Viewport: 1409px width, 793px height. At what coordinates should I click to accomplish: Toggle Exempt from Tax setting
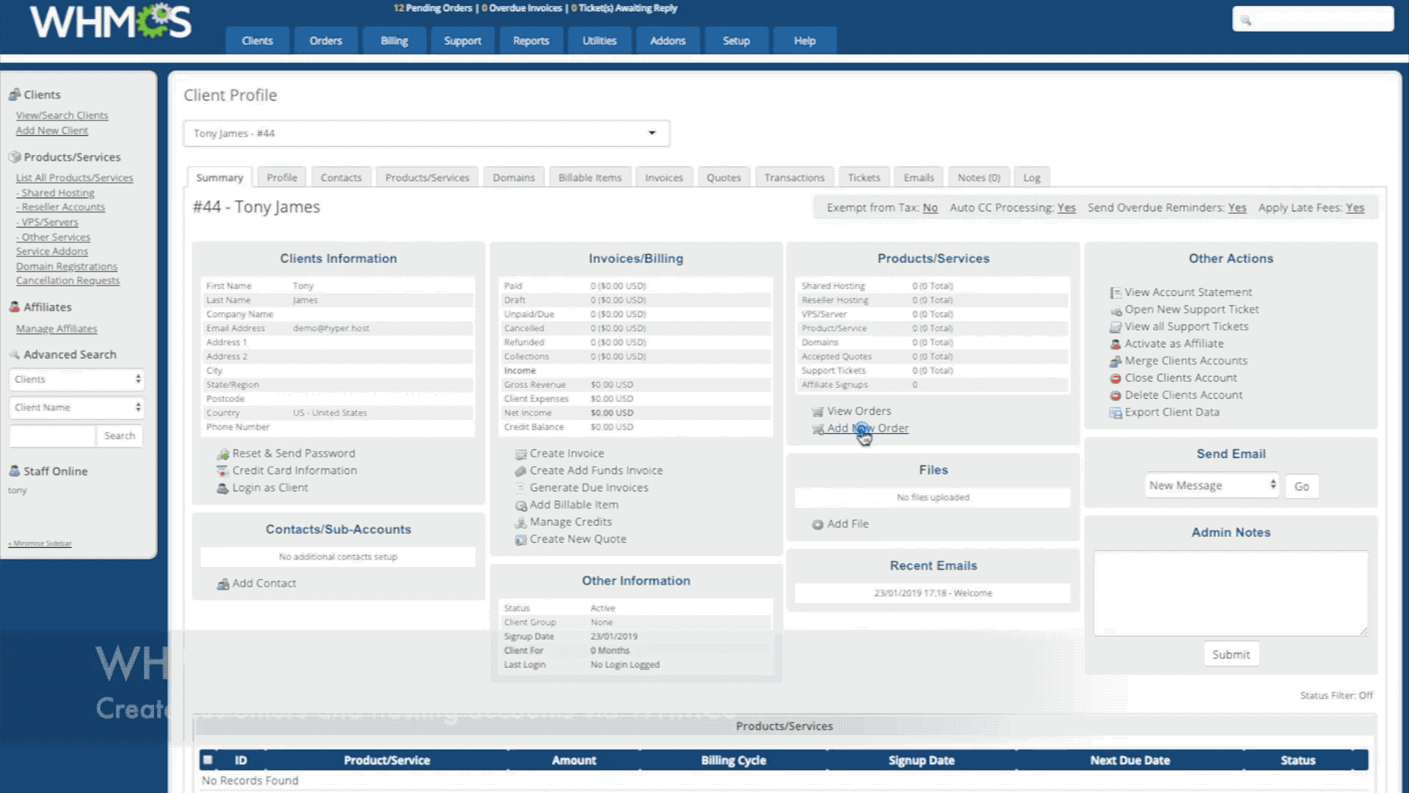click(x=930, y=208)
